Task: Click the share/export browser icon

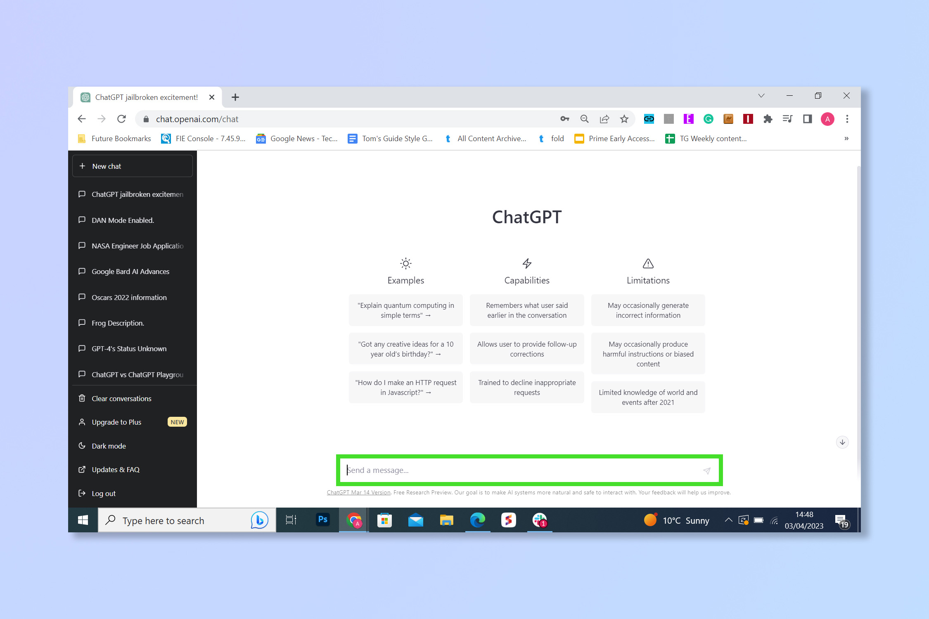Action: click(x=603, y=118)
